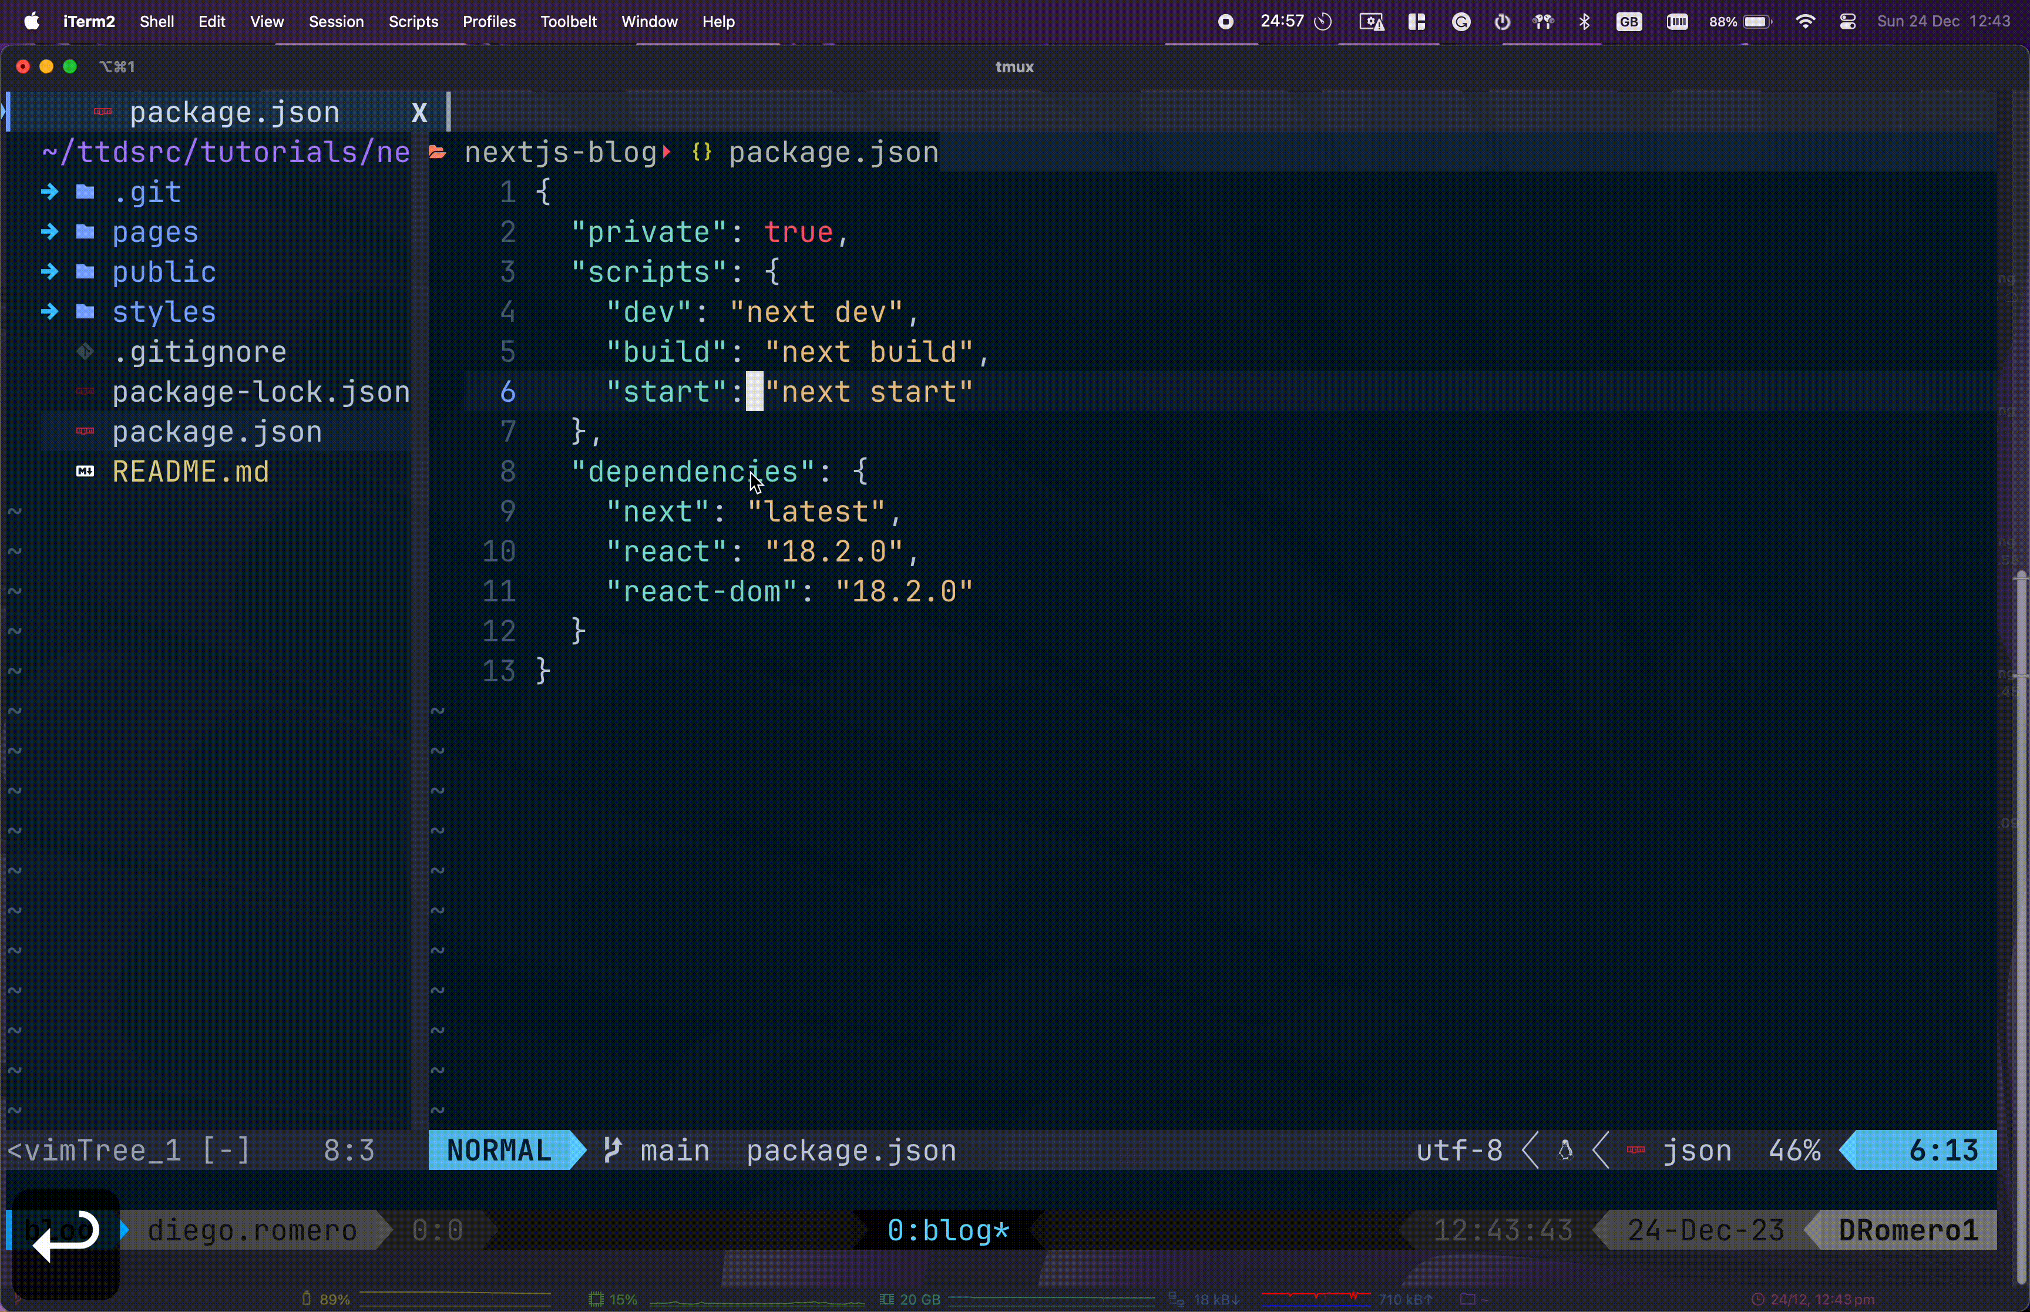Open the Session menu
Viewport: 2030px width, 1312px height.
point(337,22)
